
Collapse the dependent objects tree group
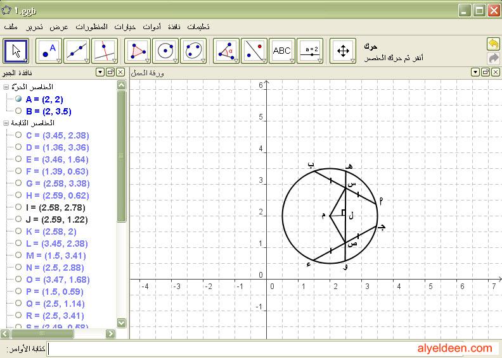pos(6,123)
